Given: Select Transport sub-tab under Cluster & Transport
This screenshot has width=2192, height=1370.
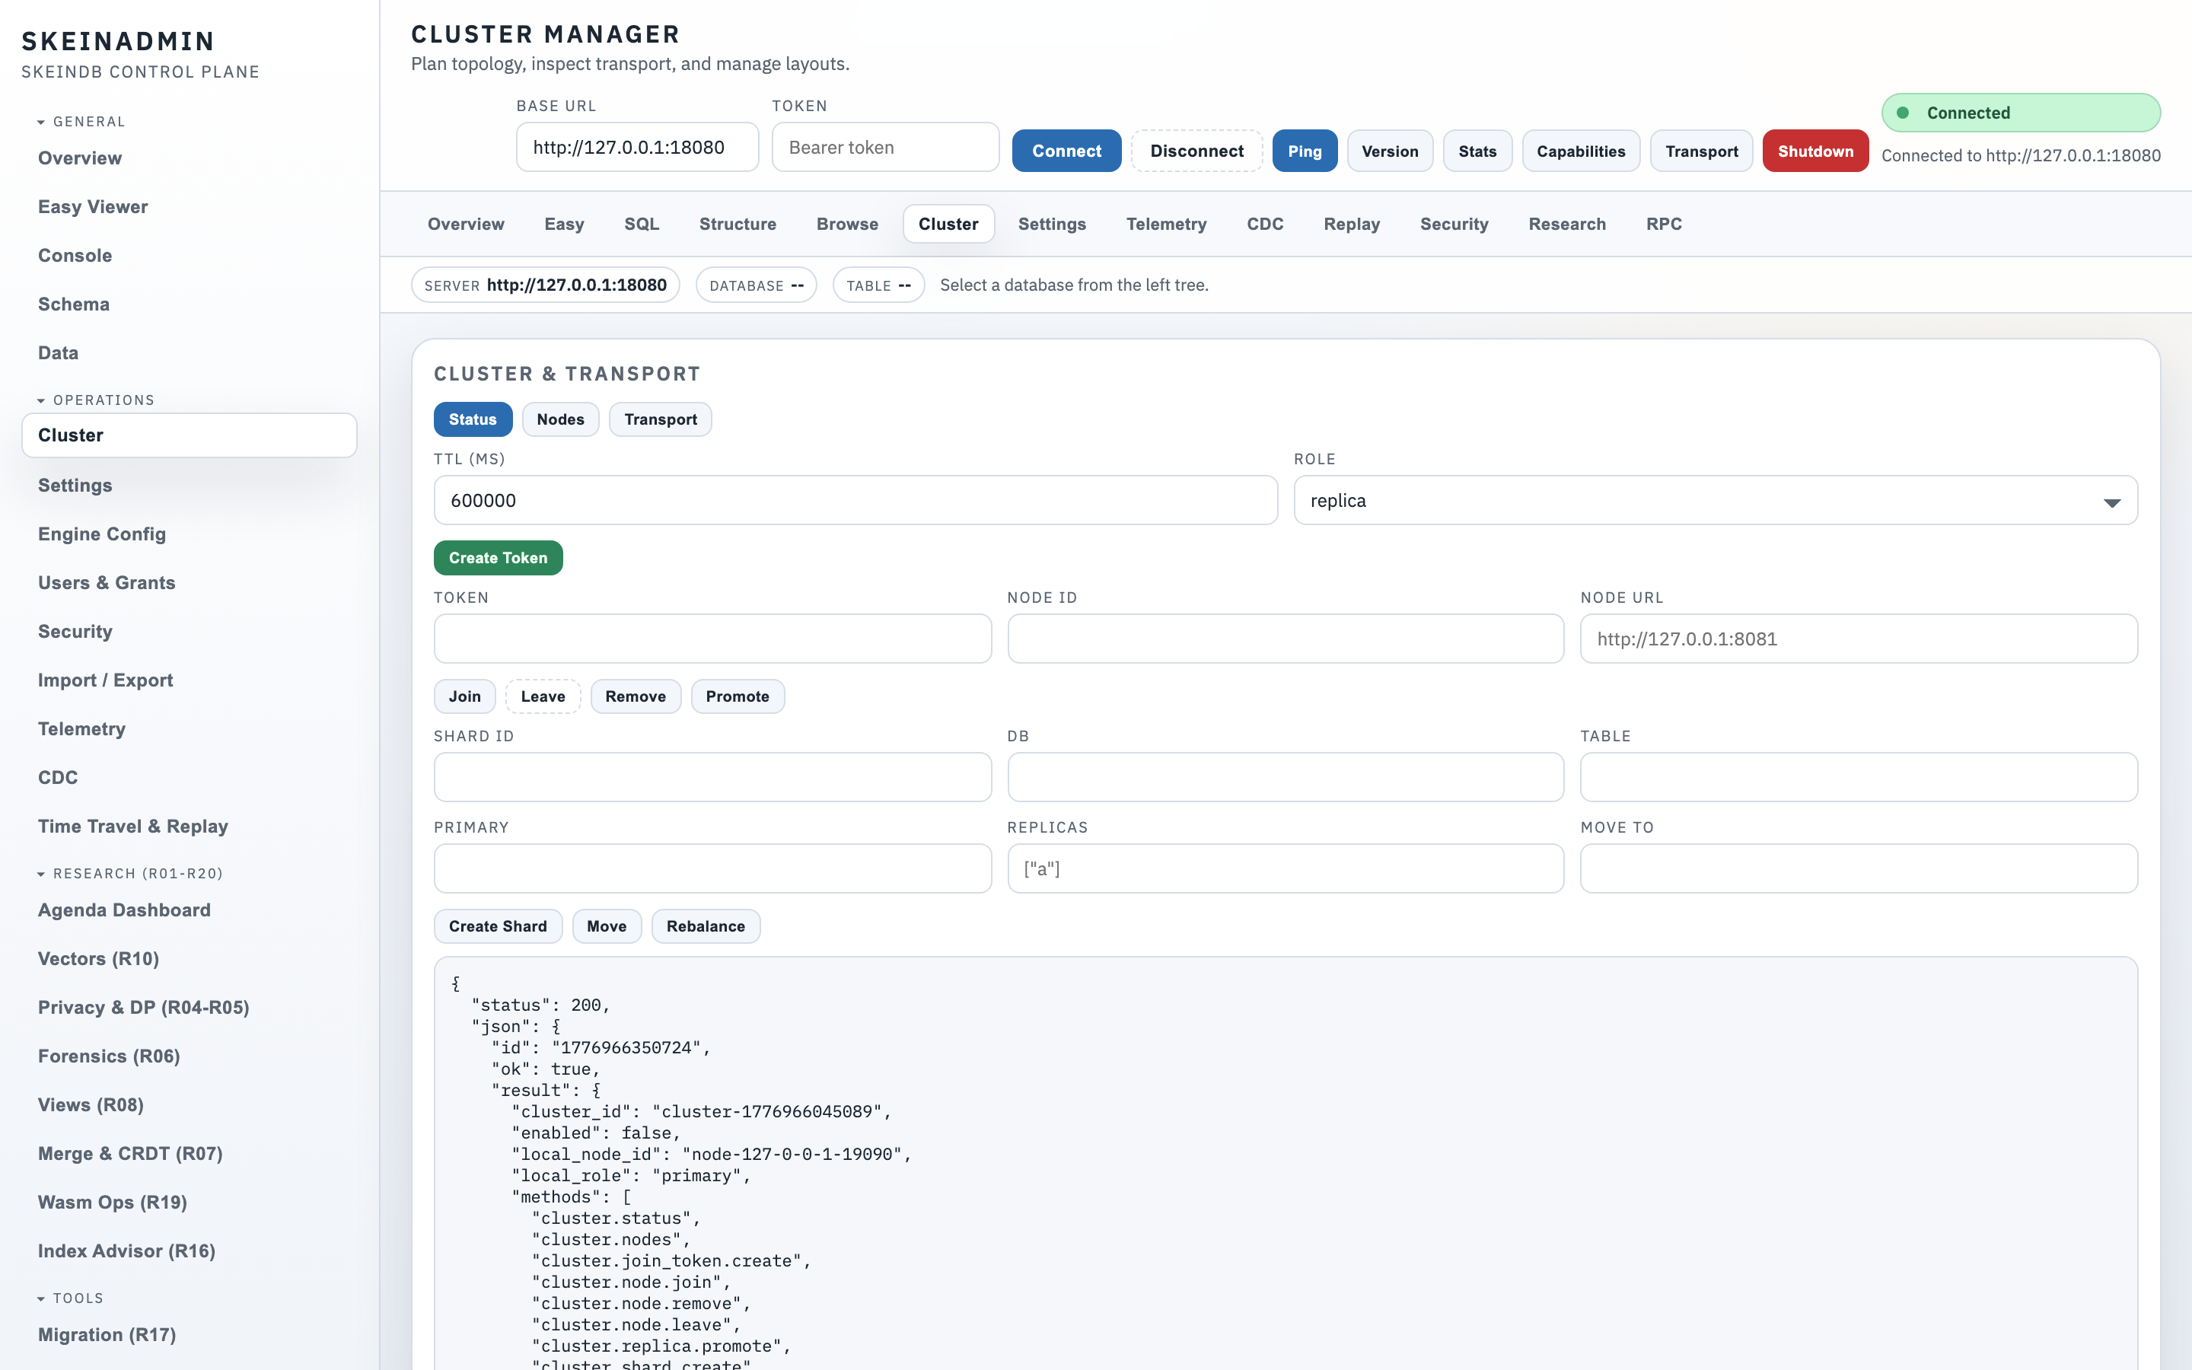Looking at the screenshot, I should coord(661,419).
